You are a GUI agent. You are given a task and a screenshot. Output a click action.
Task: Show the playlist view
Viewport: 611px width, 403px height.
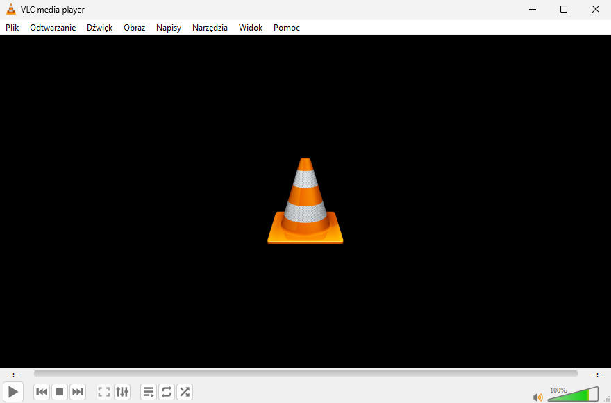(x=148, y=391)
